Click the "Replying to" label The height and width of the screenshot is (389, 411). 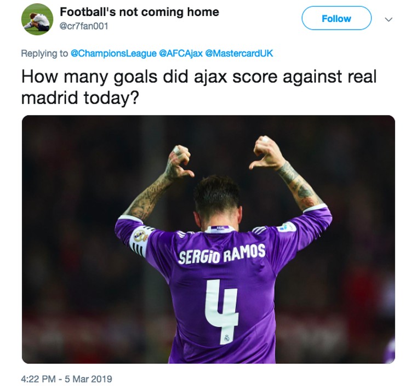coord(44,54)
